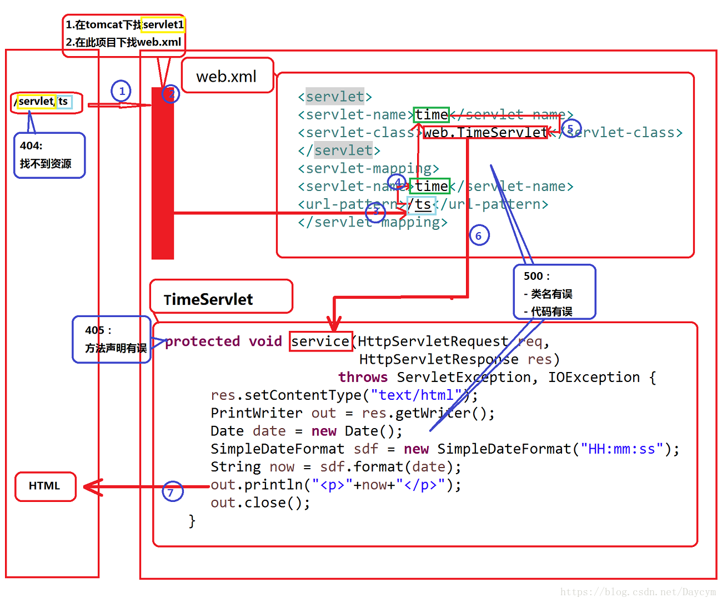The width and height of the screenshot is (722, 603).
Task: Click the "web.TimeServlet" class name
Action: coord(485,132)
